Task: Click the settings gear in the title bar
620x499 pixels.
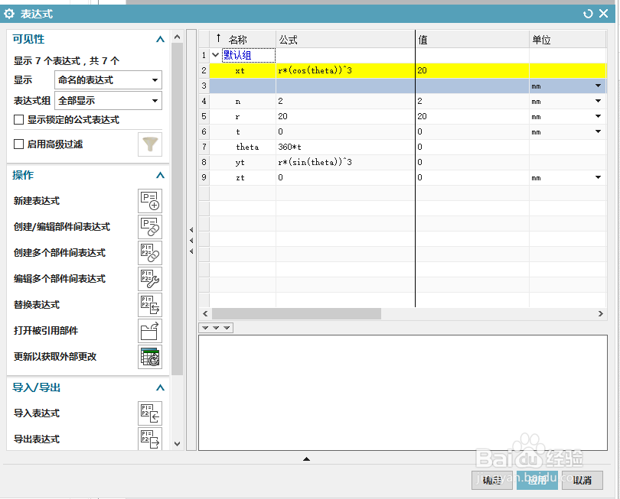Action: [8, 14]
